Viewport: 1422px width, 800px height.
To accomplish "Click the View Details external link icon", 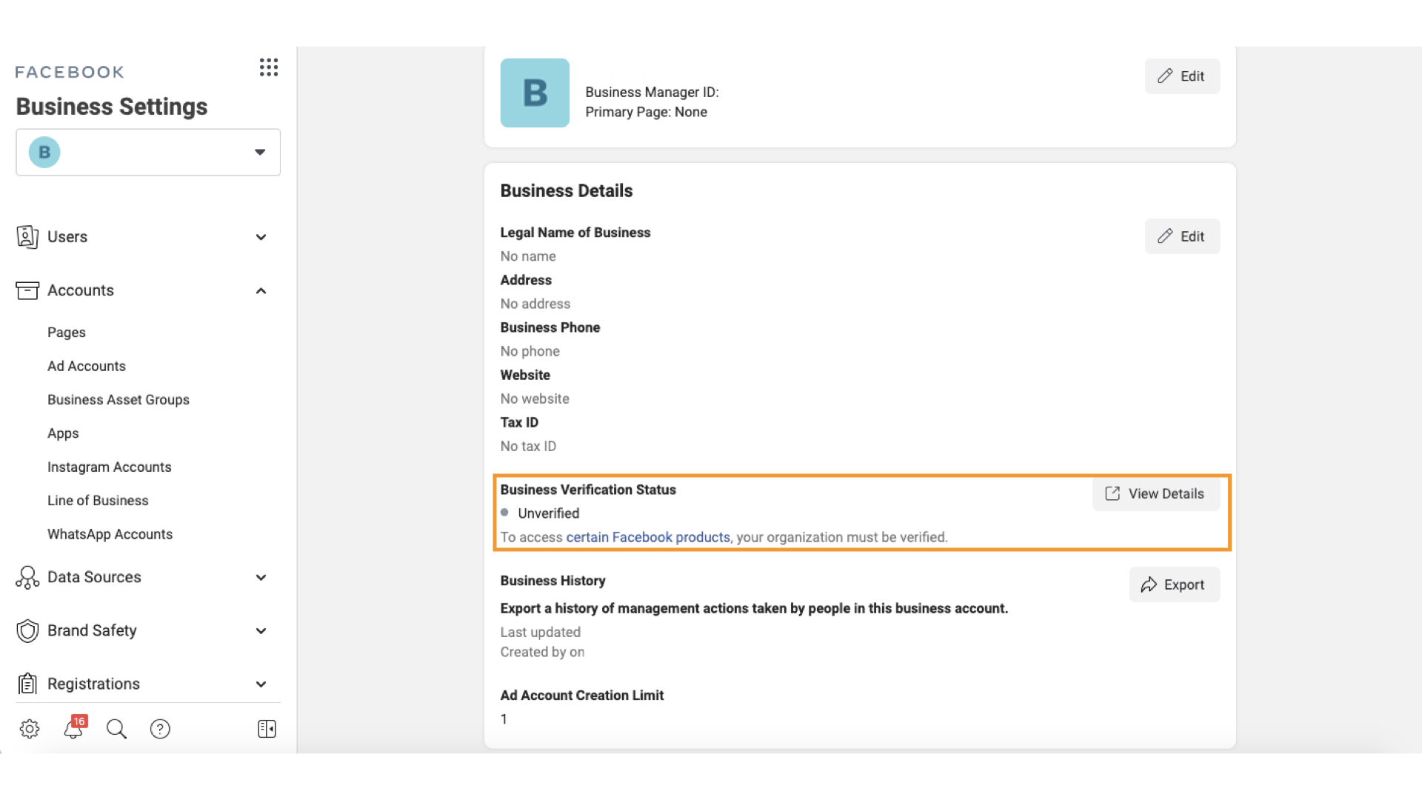I will (x=1112, y=493).
